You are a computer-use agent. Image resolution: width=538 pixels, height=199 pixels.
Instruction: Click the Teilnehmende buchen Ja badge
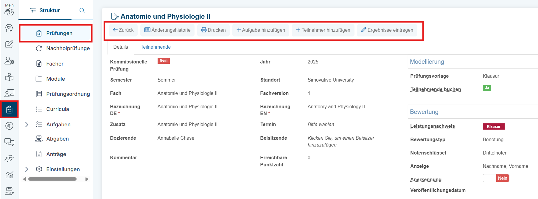pos(487,88)
